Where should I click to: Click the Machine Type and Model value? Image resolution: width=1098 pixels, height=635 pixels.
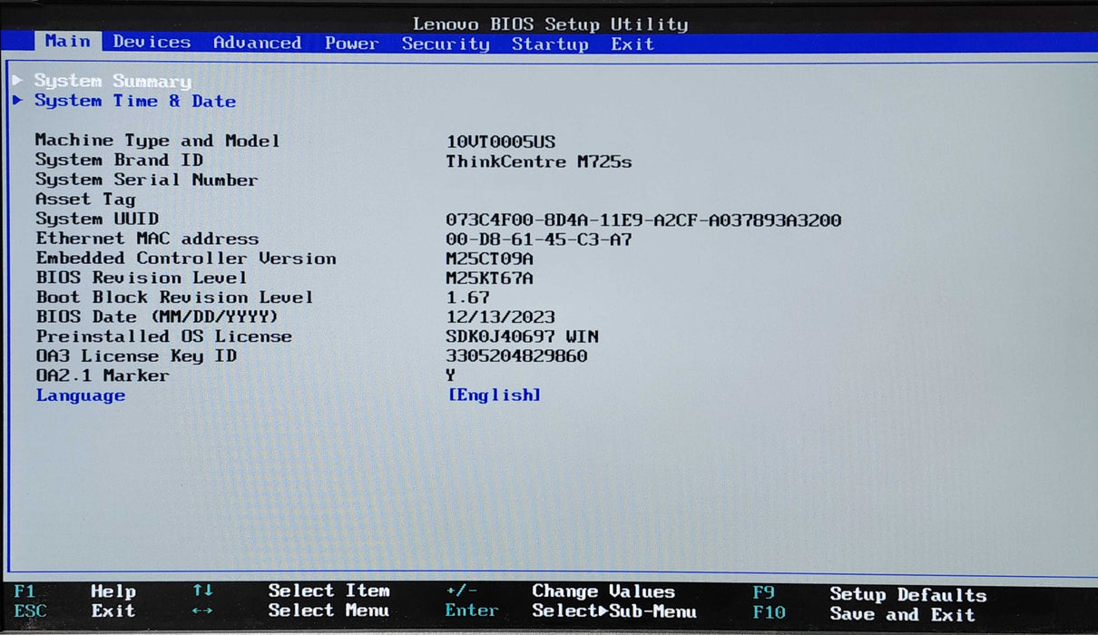coord(503,141)
